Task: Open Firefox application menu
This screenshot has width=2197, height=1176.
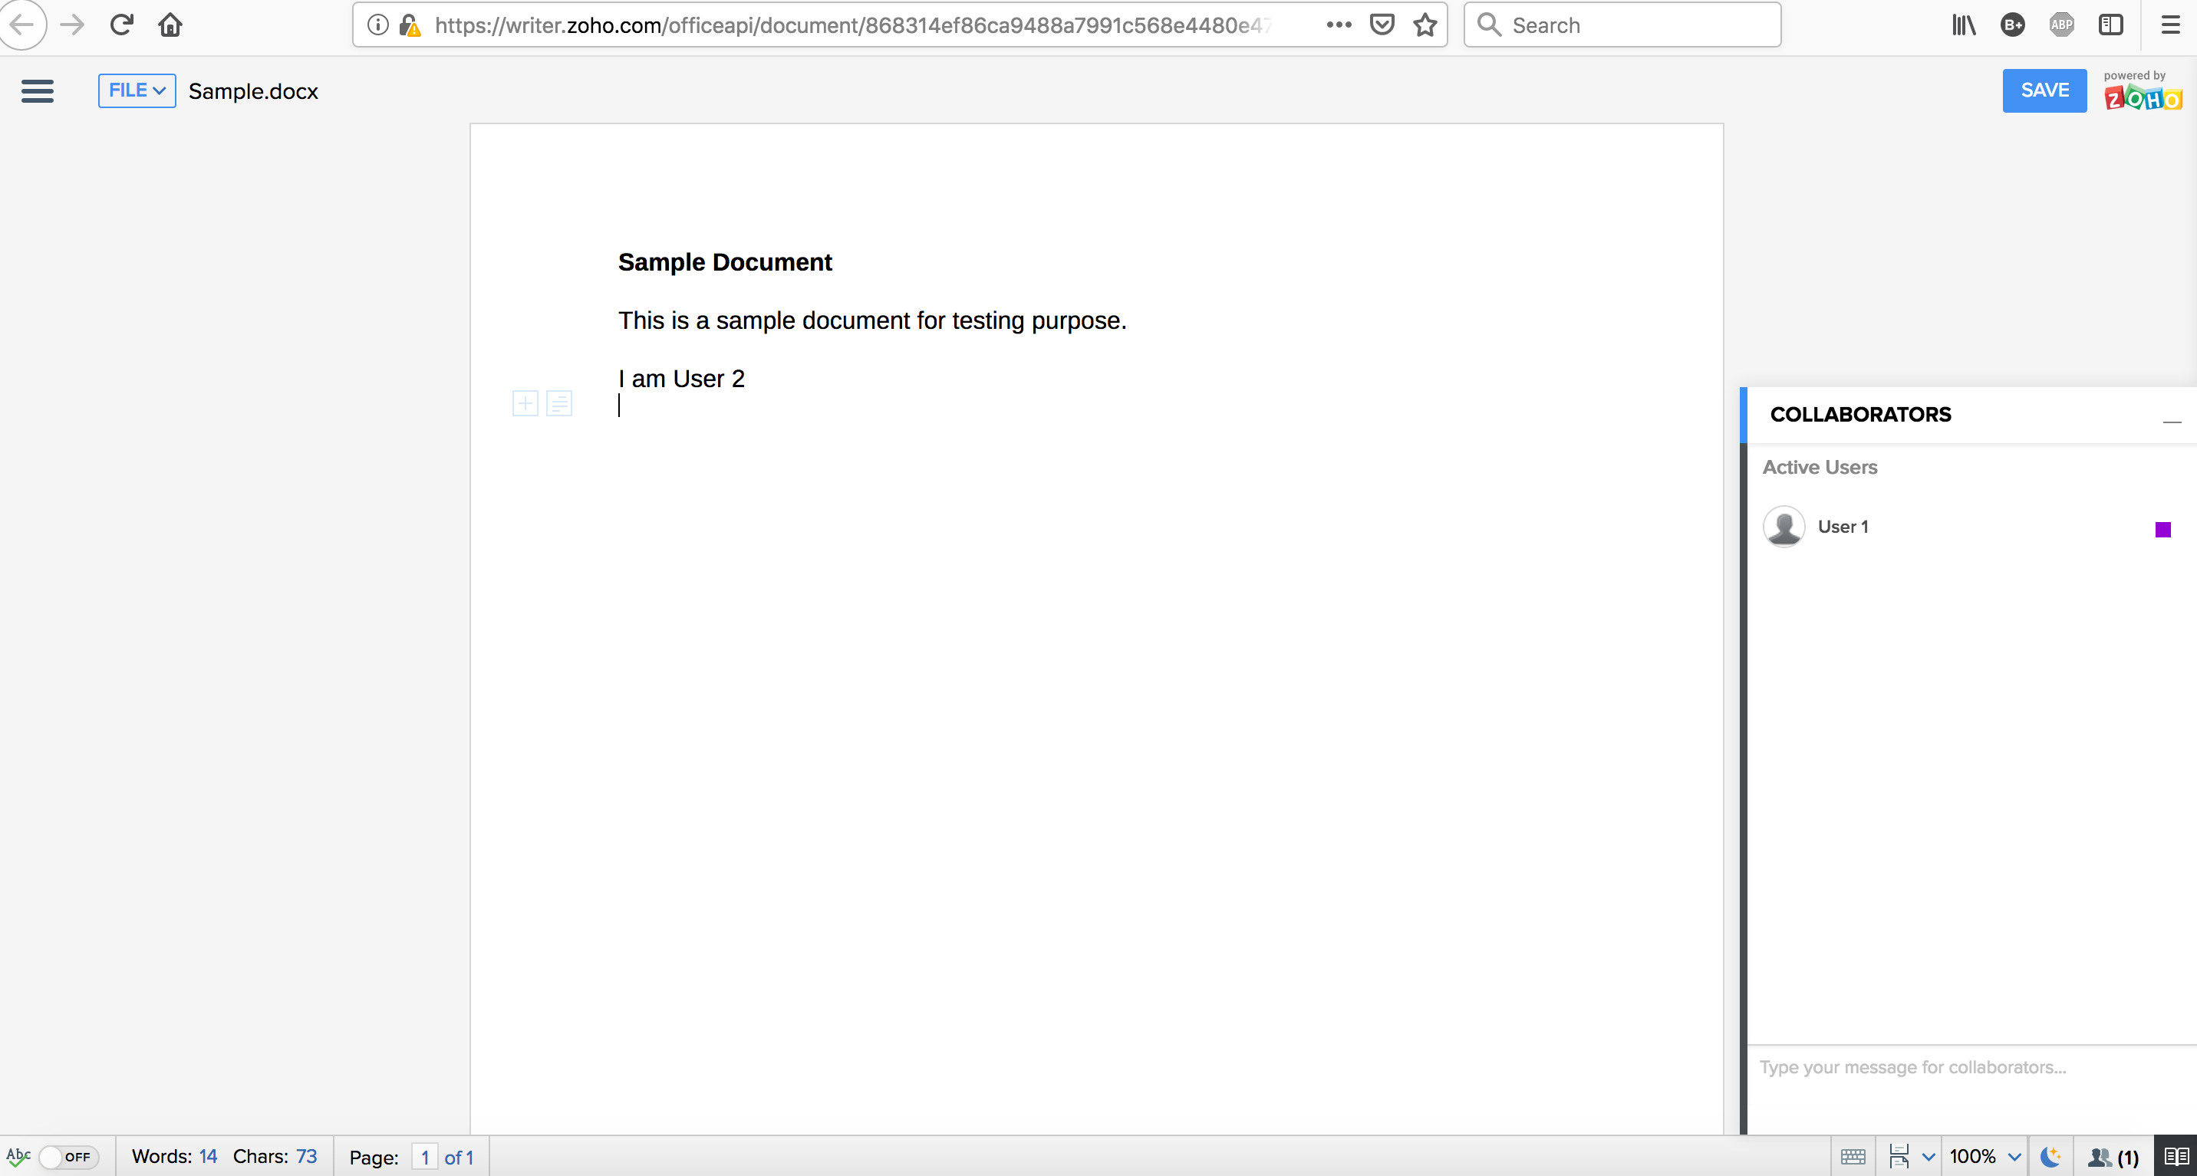Action: tap(2171, 25)
